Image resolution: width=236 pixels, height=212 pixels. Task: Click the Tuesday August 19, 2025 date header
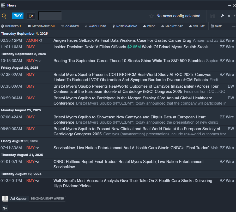pos(21,174)
